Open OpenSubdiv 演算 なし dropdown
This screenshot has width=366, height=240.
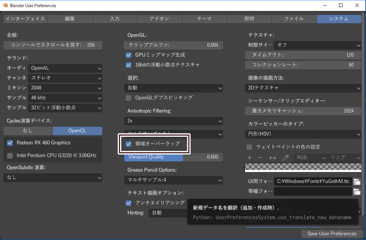[53, 178]
